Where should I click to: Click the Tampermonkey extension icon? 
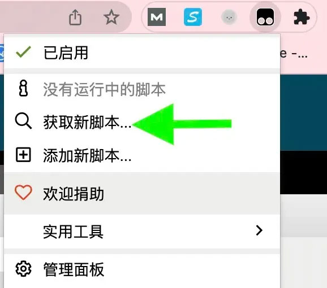tap(265, 17)
